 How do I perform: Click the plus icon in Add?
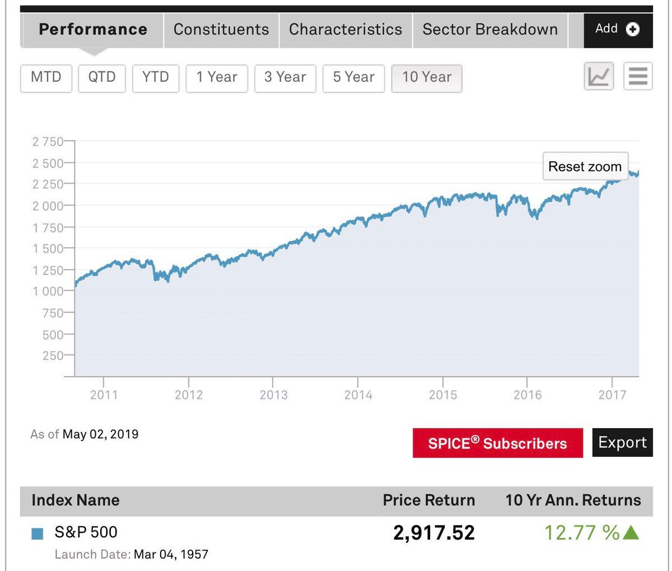pos(633,30)
